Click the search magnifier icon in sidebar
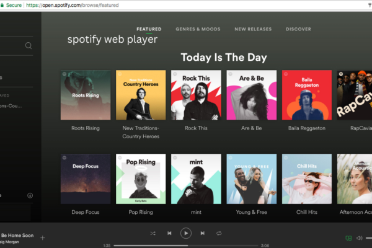The height and width of the screenshot is (248, 372). coord(29,45)
